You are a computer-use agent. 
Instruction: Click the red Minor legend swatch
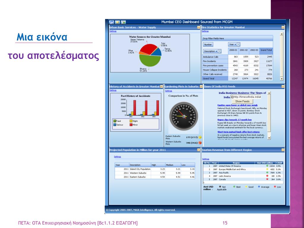tap(131, 125)
